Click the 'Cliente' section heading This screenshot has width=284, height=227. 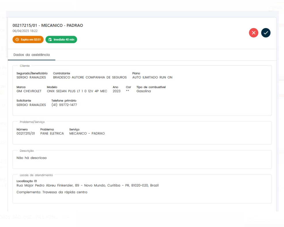pyautogui.click(x=25, y=66)
